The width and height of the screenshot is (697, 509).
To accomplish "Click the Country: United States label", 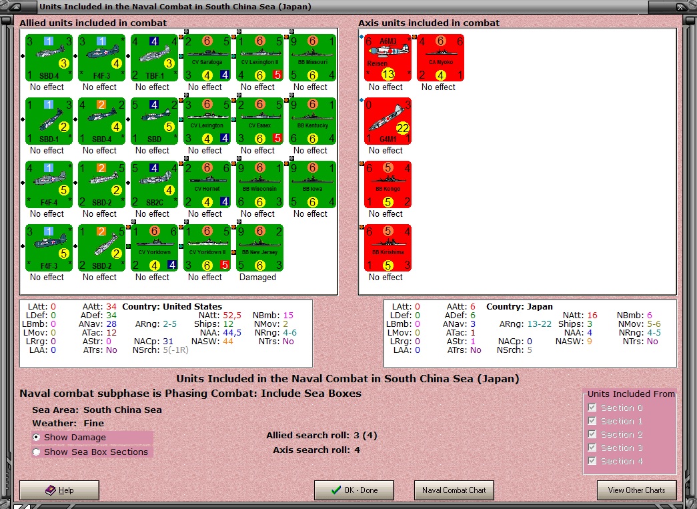I will pos(172,306).
